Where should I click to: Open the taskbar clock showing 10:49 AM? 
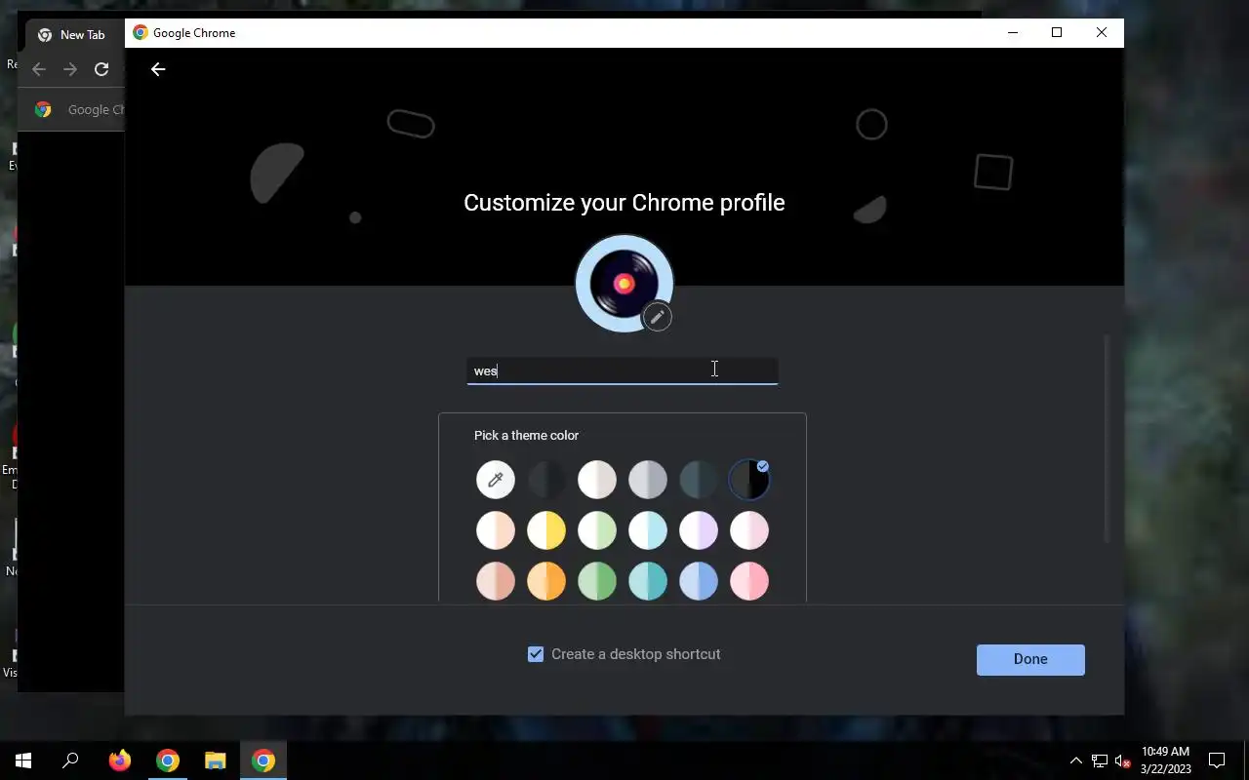click(x=1165, y=760)
